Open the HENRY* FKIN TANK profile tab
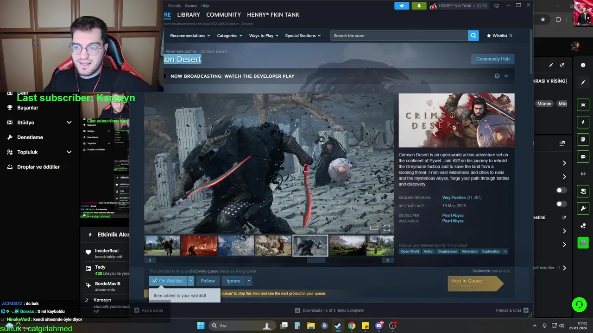The image size is (593, 333). coord(273,15)
